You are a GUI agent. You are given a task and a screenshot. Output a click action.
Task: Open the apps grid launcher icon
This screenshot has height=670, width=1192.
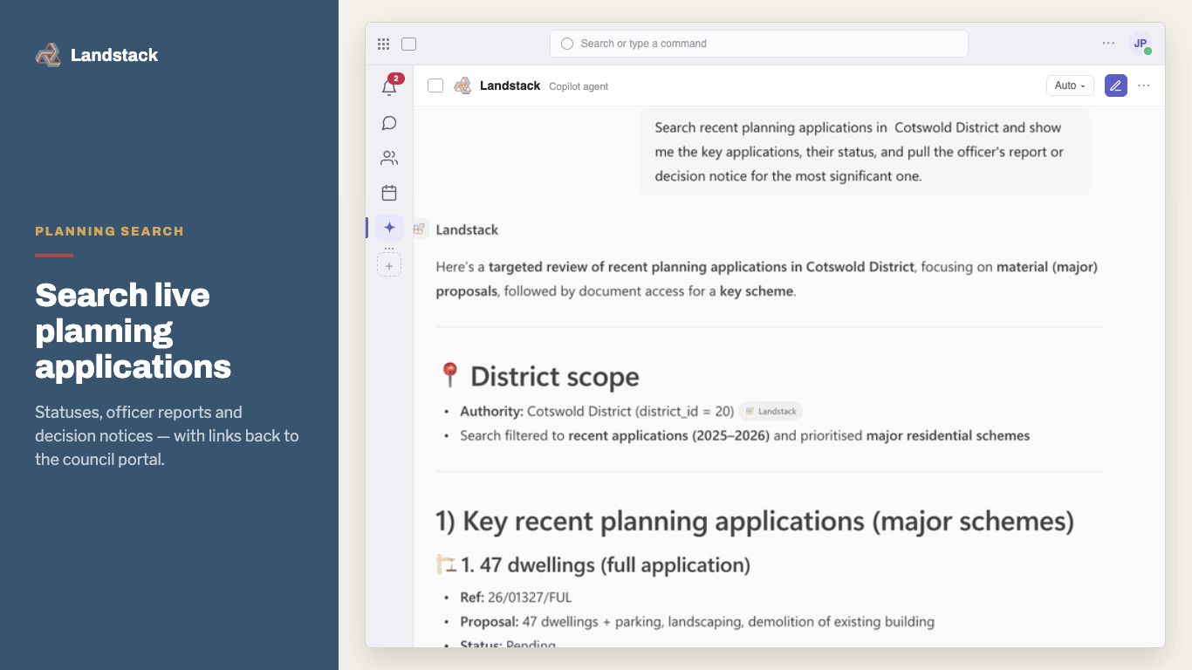point(383,44)
